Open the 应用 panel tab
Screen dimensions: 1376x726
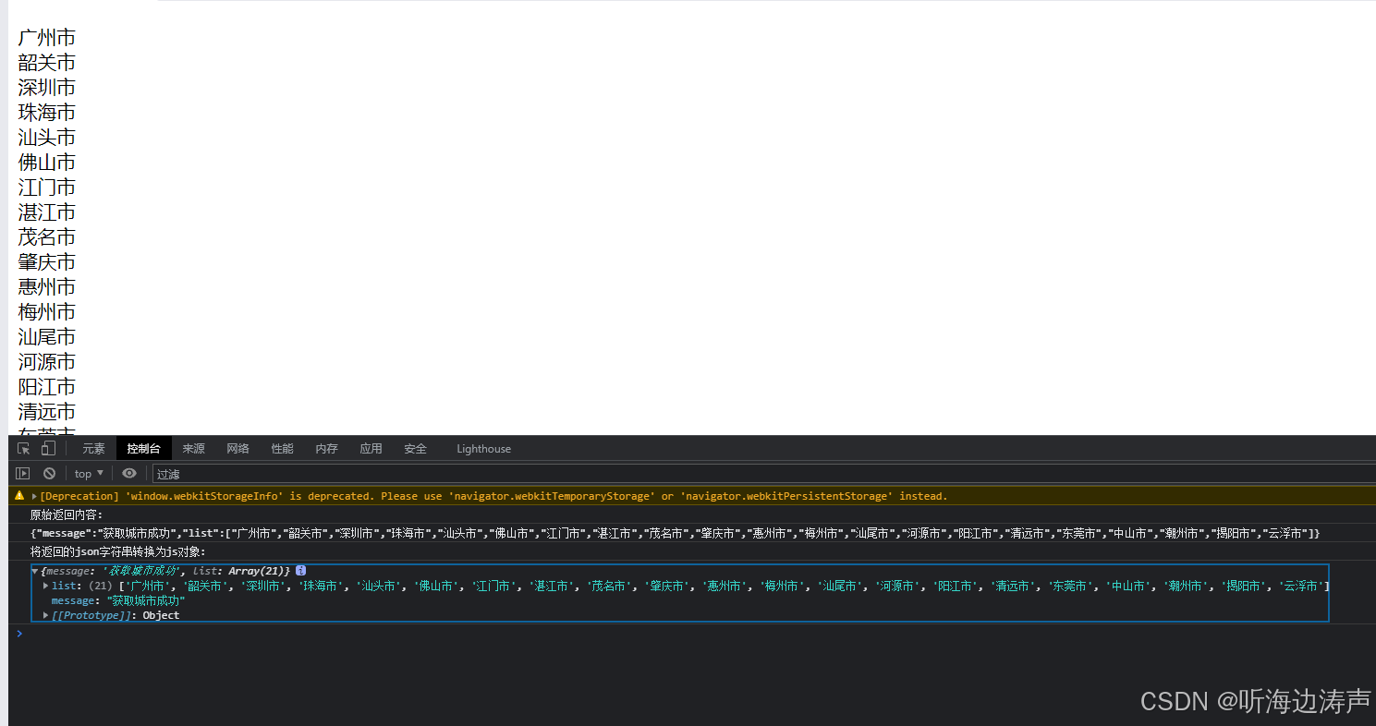click(x=371, y=448)
